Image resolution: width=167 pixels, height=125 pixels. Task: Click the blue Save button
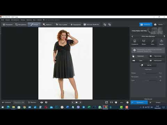(146, 25)
